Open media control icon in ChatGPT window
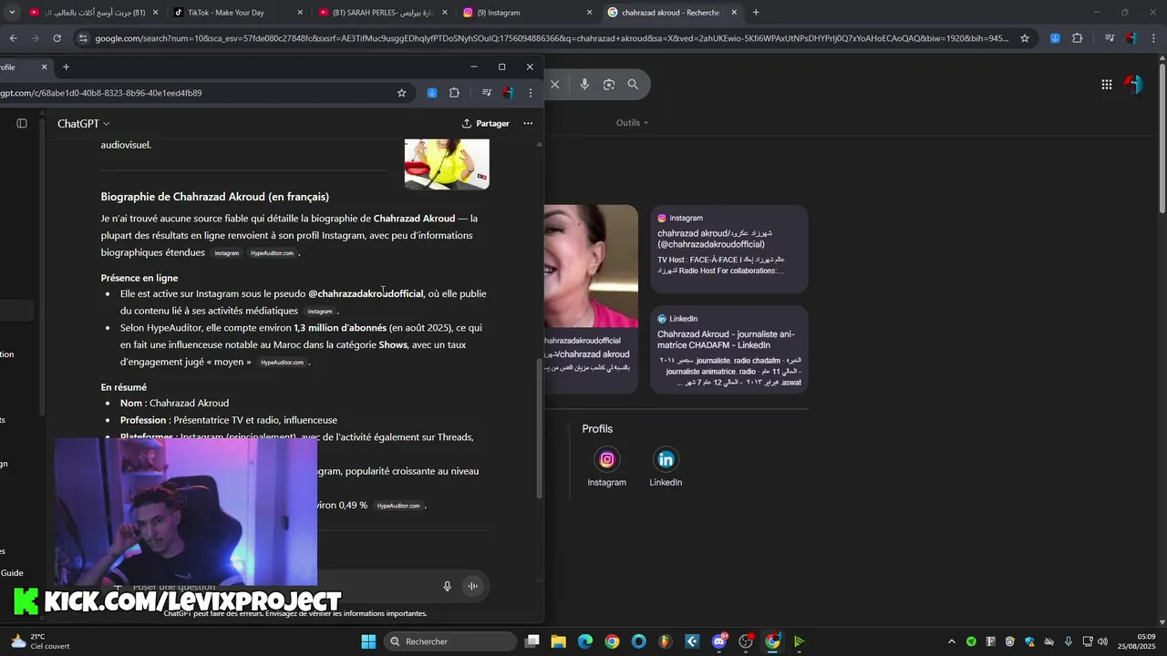The image size is (1167, 656). pos(487,93)
